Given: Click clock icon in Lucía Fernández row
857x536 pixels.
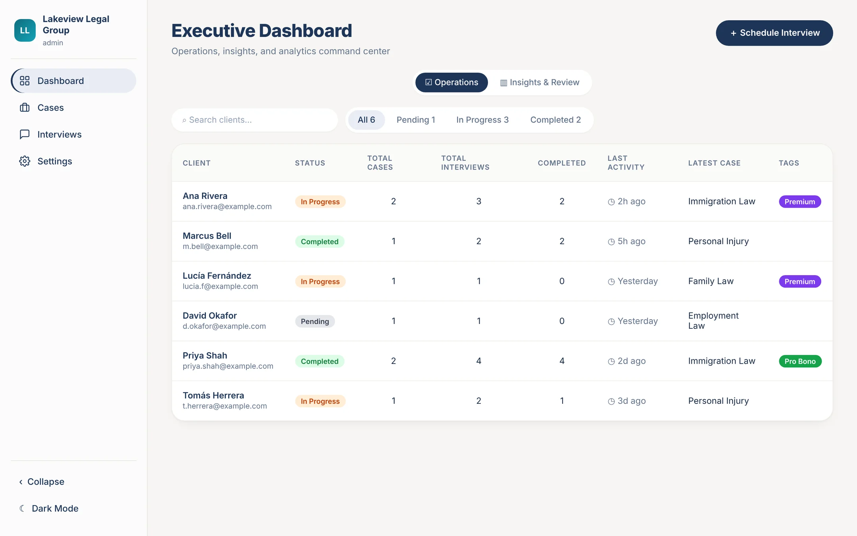Looking at the screenshot, I should (611, 281).
